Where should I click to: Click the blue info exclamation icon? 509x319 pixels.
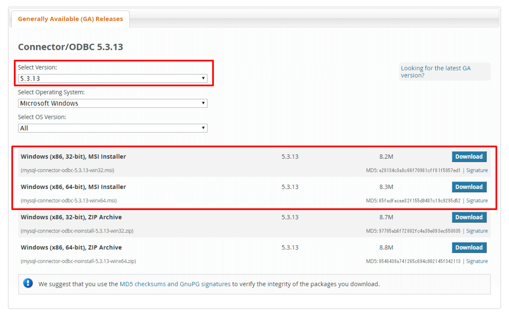click(28, 283)
